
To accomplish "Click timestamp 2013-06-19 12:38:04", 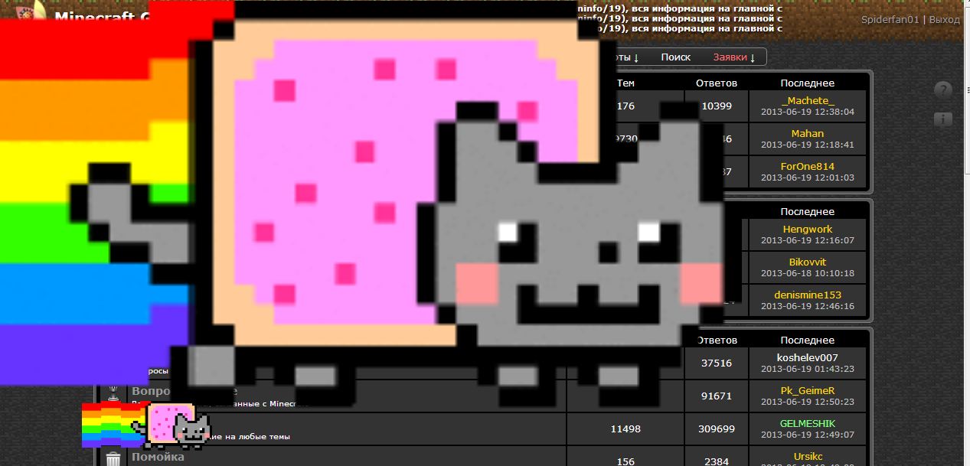I will 808,112.
